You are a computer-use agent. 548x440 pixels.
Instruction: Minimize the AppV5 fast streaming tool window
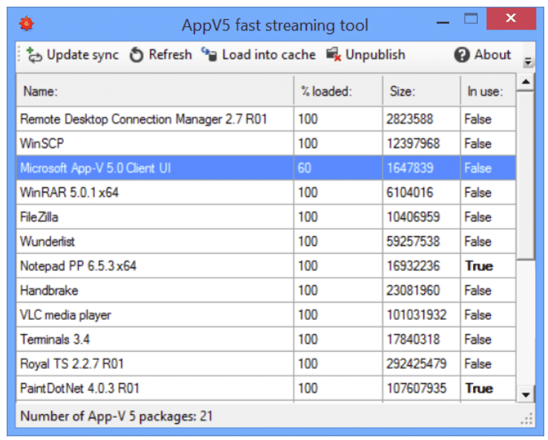click(x=443, y=23)
